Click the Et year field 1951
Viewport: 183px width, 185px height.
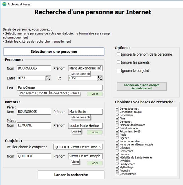click(82, 78)
